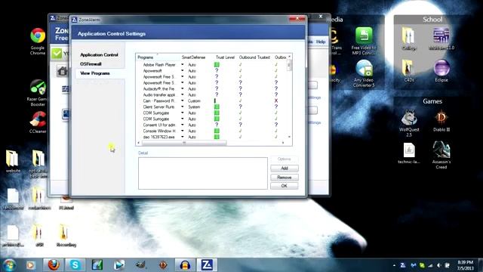Open SmartDefense dropdown for Audio transfer appl.
483x272 pixels.
[183, 94]
